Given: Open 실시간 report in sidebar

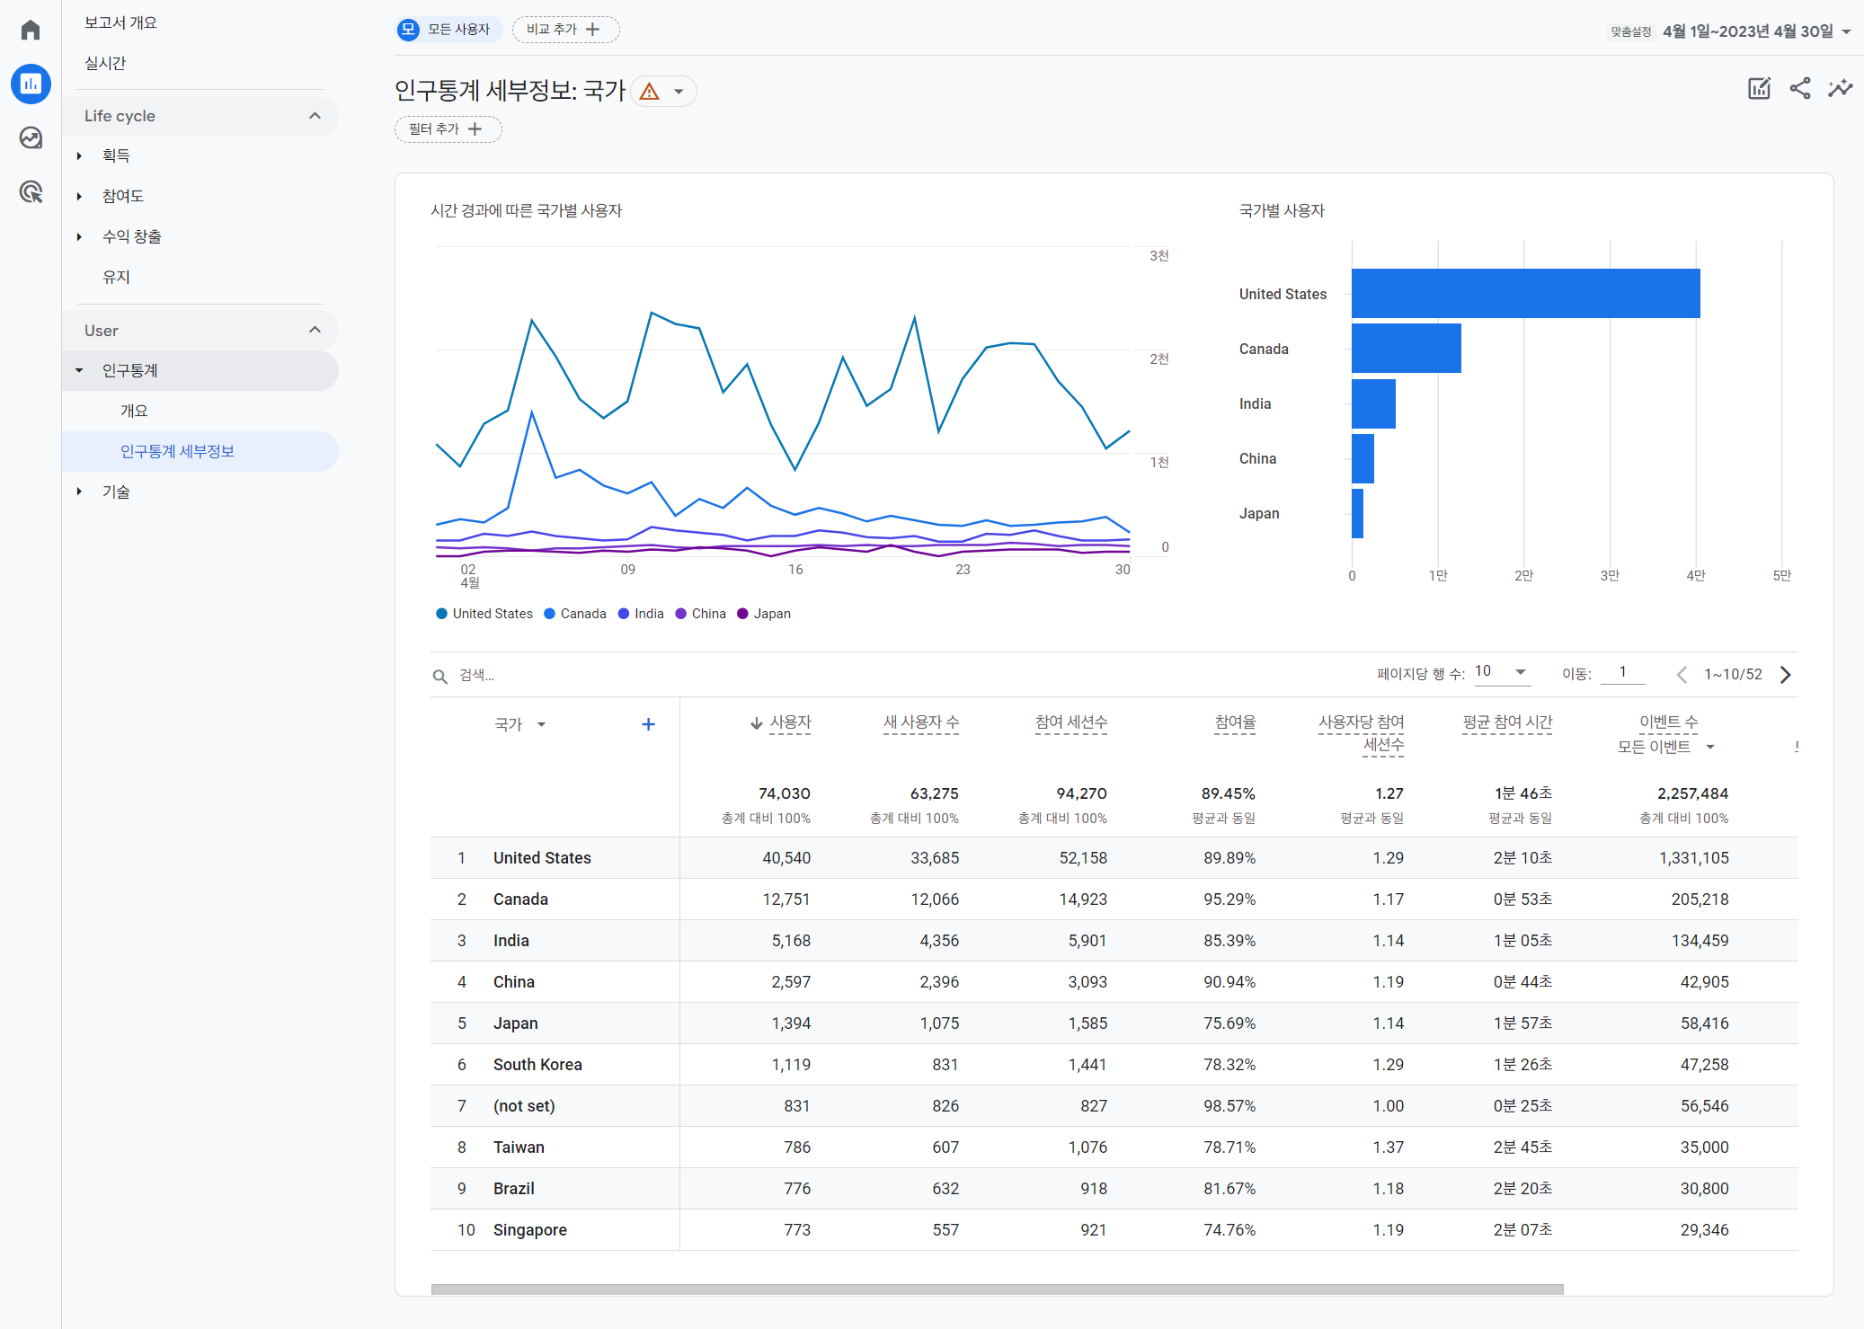Looking at the screenshot, I should [x=105, y=63].
